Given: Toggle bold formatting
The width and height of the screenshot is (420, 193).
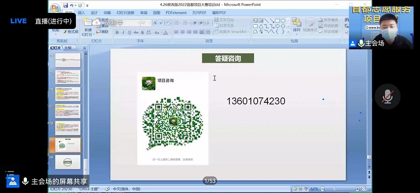Looking at the screenshot, I should (117, 32).
